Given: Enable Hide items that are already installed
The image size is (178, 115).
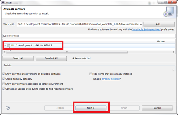Looking at the screenshot, I should click(x=91, y=74).
